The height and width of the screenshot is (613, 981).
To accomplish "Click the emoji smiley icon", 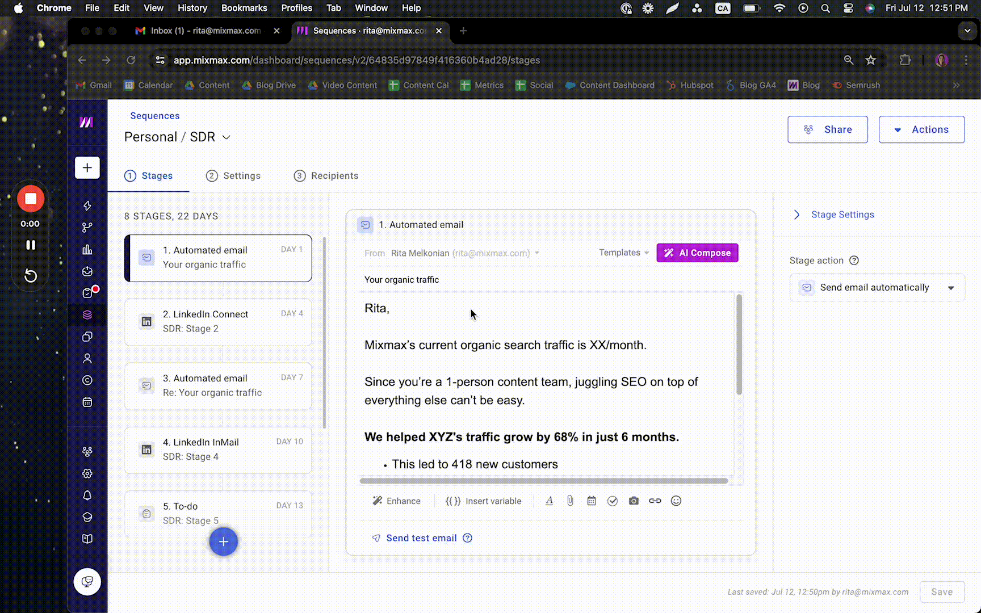I will [x=676, y=501].
